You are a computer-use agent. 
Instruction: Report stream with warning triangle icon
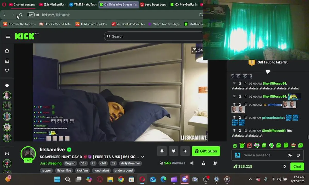[203, 163]
